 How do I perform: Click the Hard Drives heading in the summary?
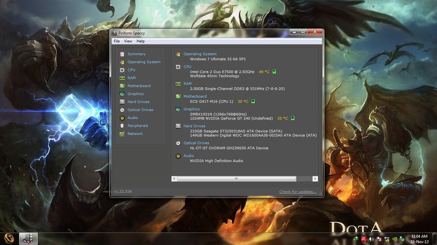[194, 126]
